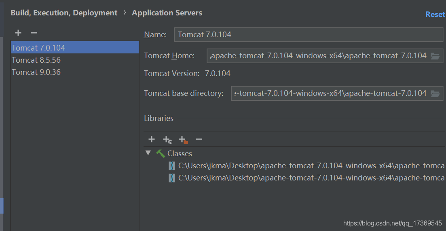Image resolution: width=446 pixels, height=231 pixels.
Task: Click Application Servers breadcrumb
Action: [x=167, y=13]
